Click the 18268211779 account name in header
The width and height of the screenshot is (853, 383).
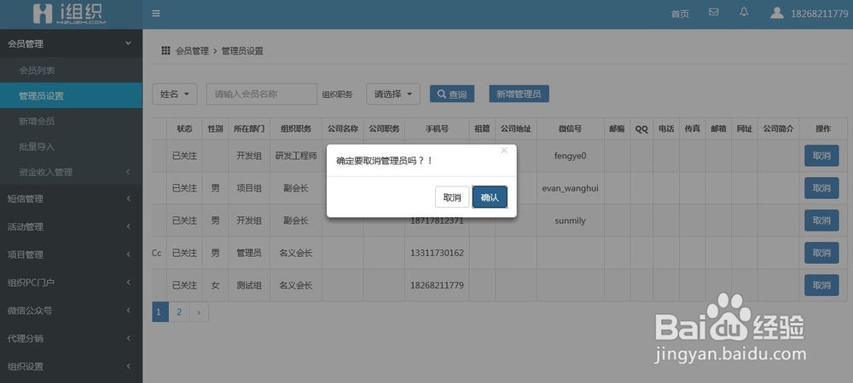(x=819, y=14)
